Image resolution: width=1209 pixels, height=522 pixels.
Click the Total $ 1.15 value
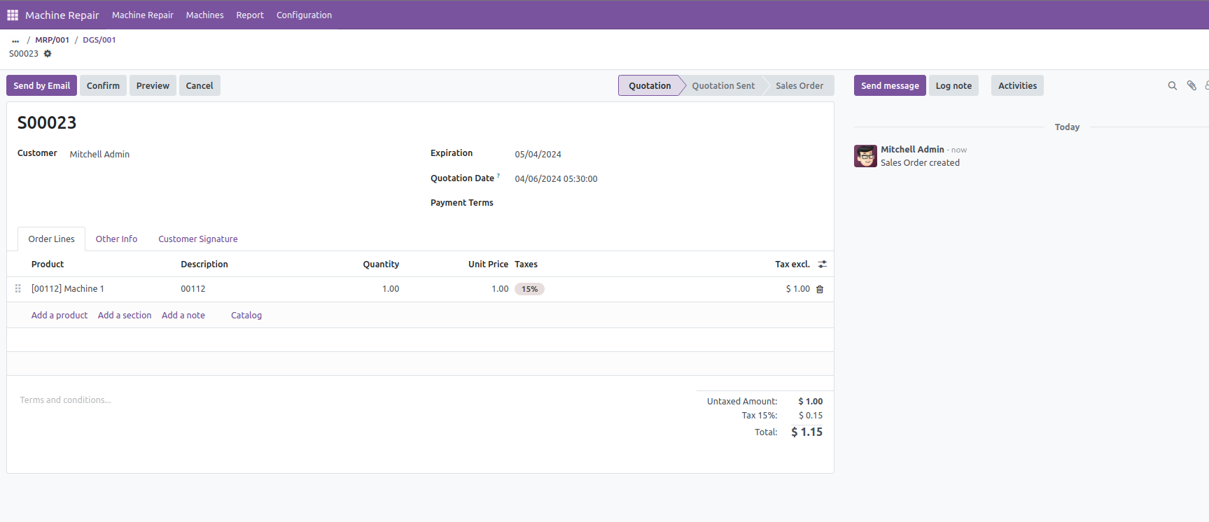807,432
